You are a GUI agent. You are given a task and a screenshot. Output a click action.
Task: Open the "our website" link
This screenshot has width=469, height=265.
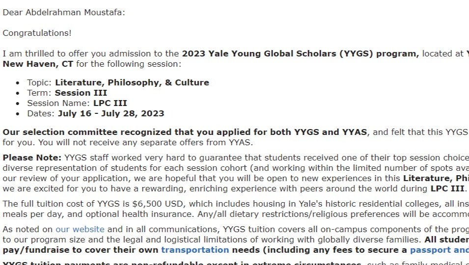[x=80, y=230]
